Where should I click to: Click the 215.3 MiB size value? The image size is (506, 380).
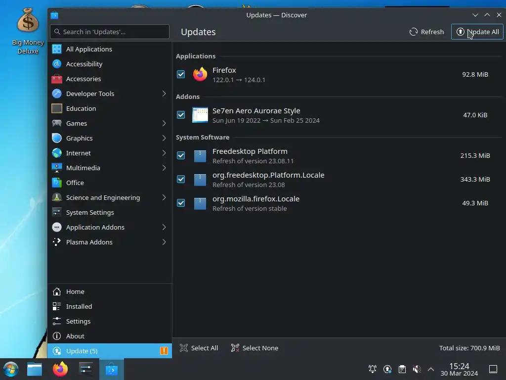click(x=475, y=156)
